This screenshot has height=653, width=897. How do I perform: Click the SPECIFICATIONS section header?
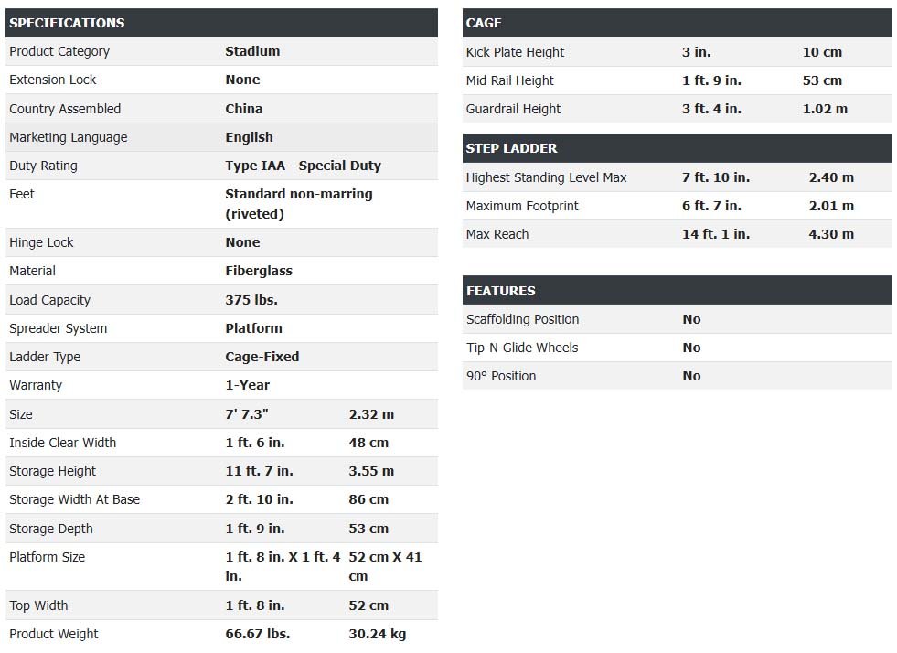pos(67,23)
